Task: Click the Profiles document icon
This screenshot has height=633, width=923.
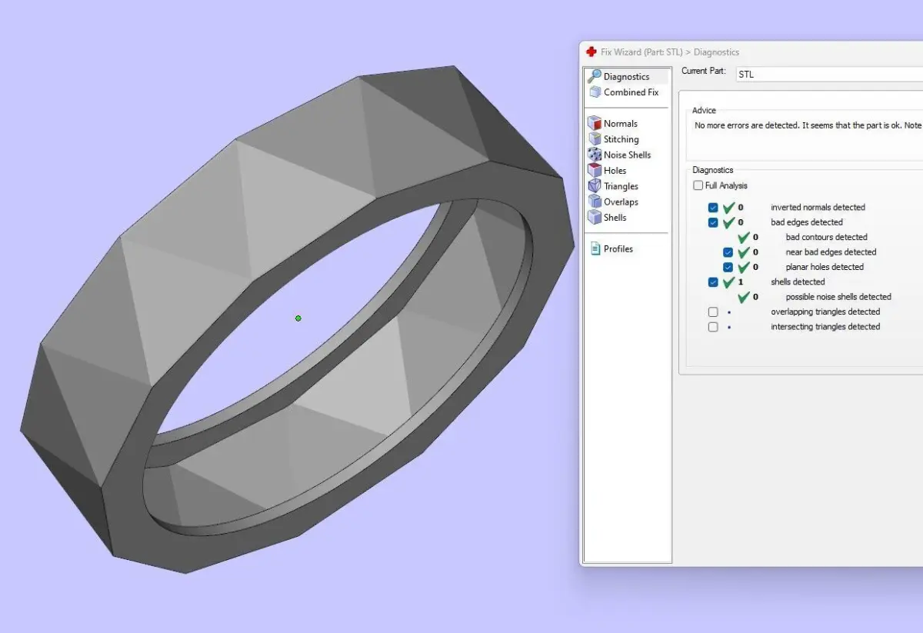Action: [595, 248]
